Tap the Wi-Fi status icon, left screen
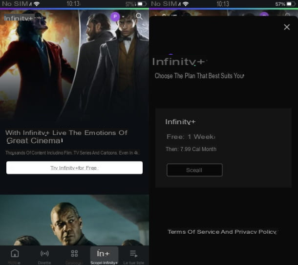This screenshot has height=265, width=298. pyautogui.click(x=37, y=4)
